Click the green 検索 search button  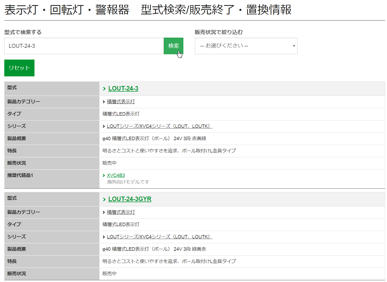click(173, 46)
